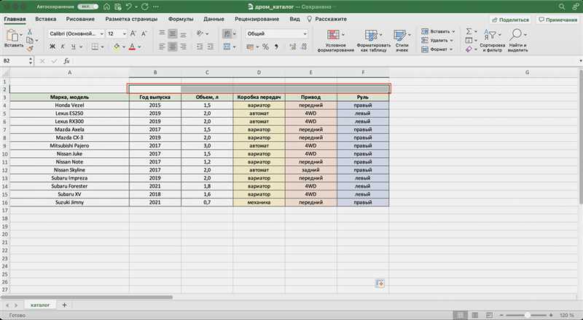Image resolution: width=583 pixels, height=320 pixels.
Task: Increase cell indent
Action: (x=211, y=47)
